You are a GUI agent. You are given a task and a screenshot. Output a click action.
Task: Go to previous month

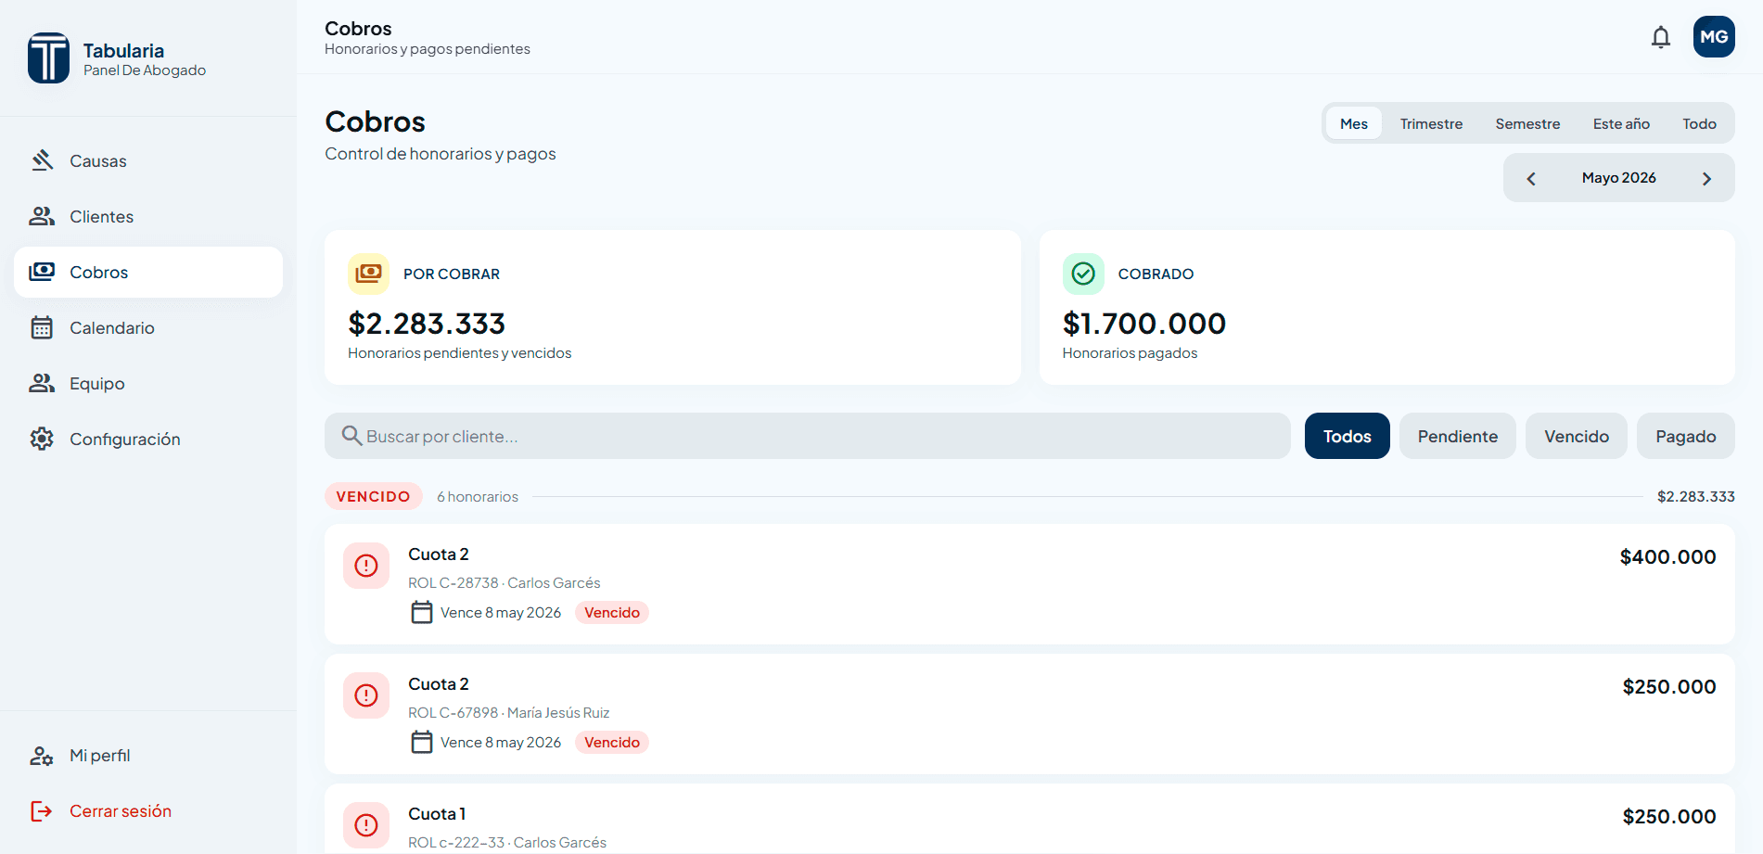pos(1531,178)
